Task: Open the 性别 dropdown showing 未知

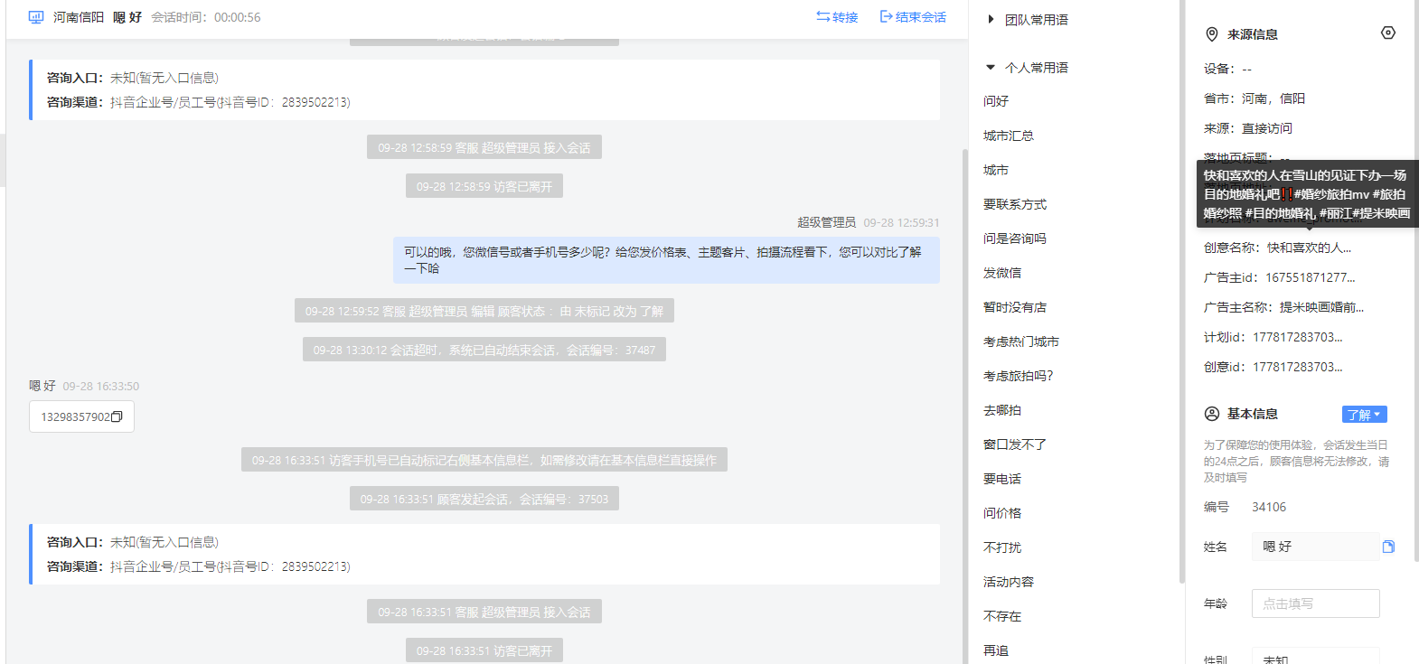Action: [x=1315, y=657]
